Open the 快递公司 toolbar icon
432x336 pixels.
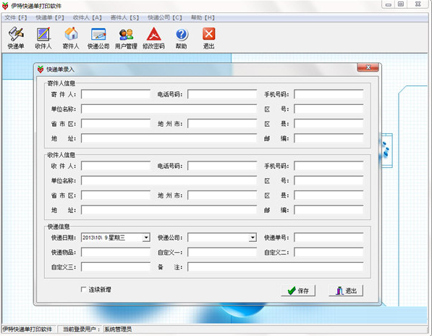pos(98,38)
